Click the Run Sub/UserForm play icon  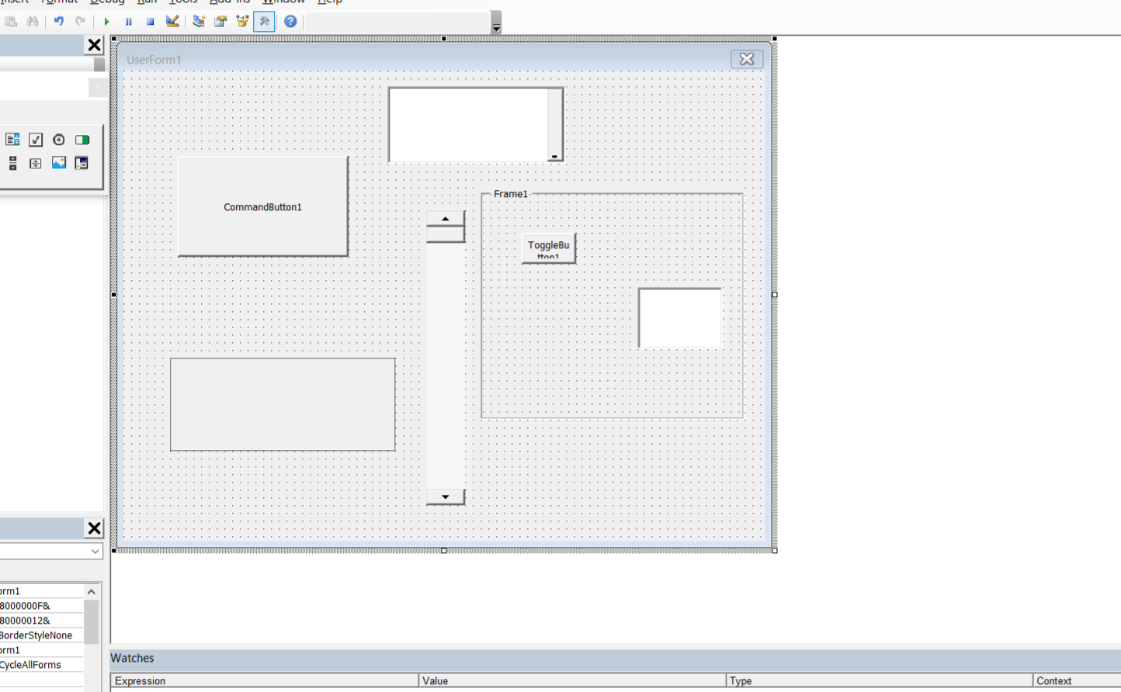pyautogui.click(x=106, y=22)
